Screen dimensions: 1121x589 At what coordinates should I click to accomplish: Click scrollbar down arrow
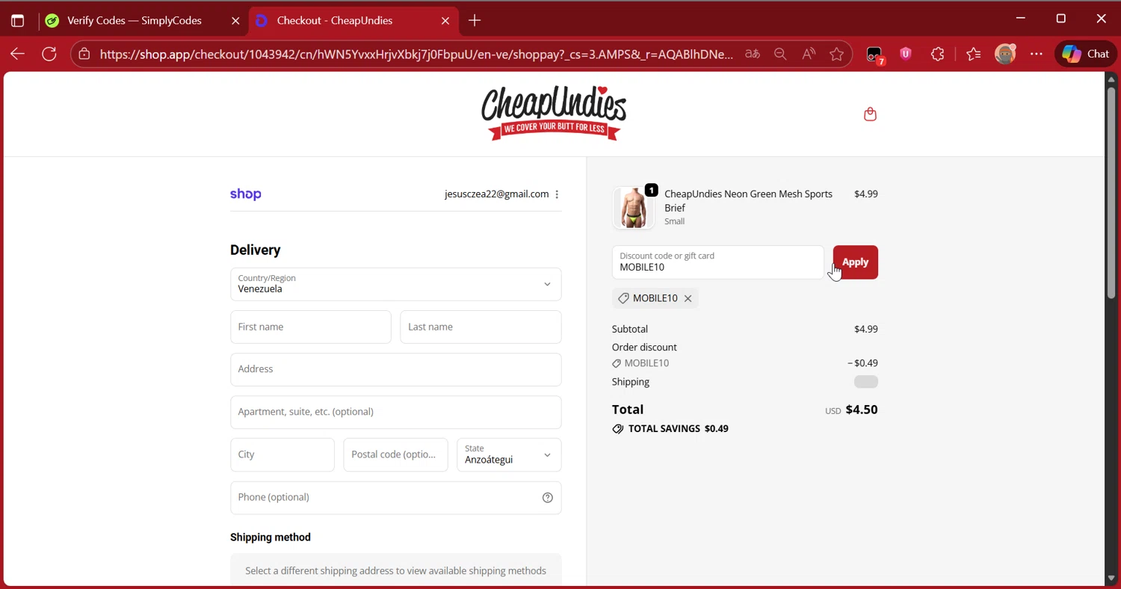coord(1111,578)
